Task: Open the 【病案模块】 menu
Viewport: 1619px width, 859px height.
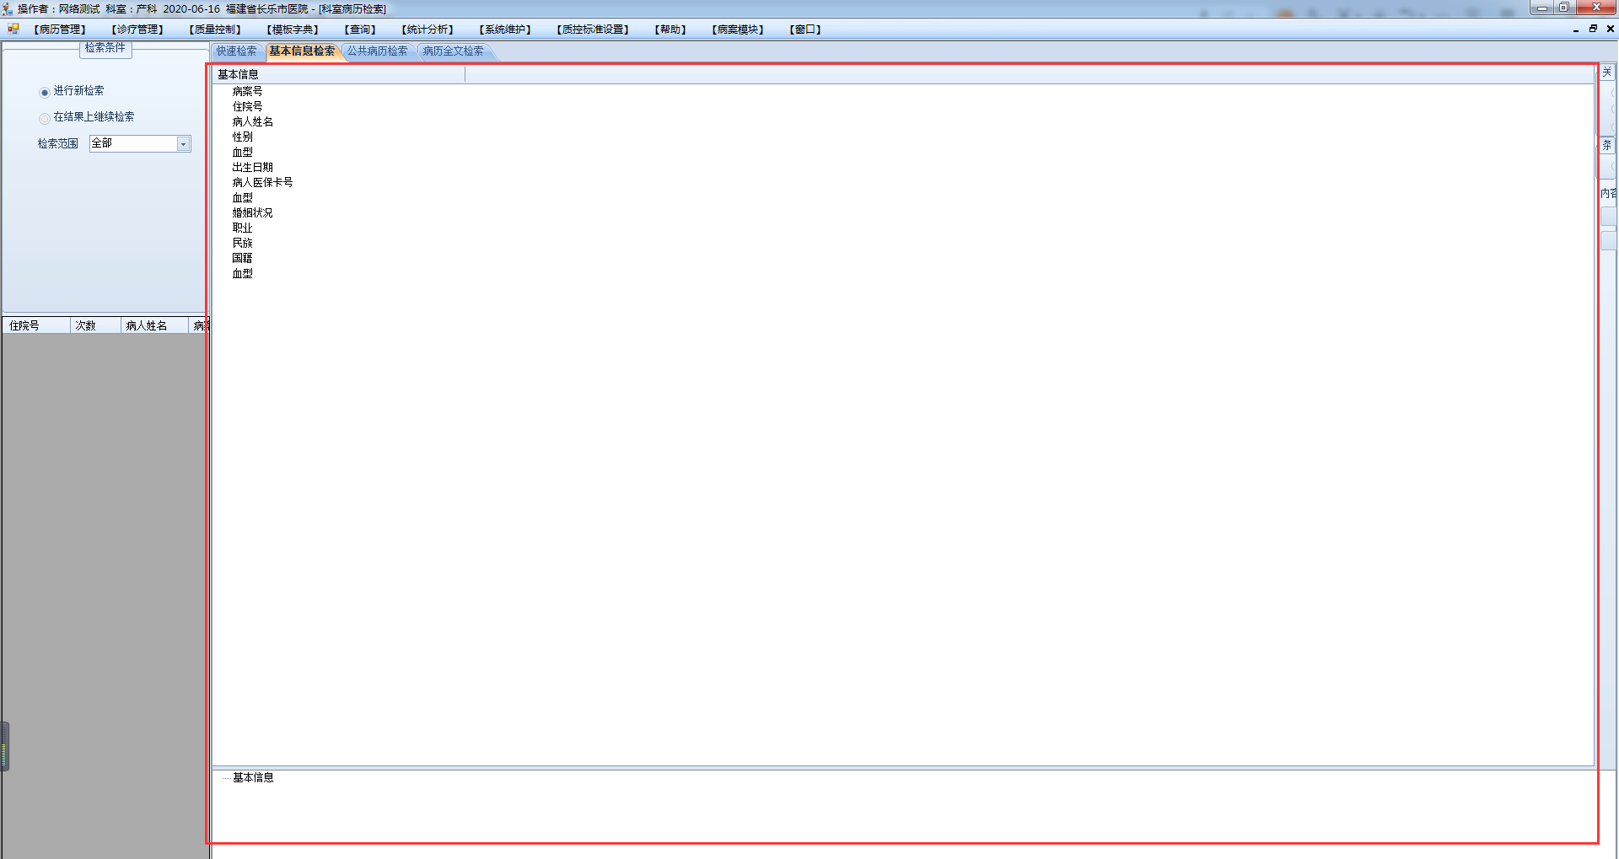Action: click(x=738, y=30)
